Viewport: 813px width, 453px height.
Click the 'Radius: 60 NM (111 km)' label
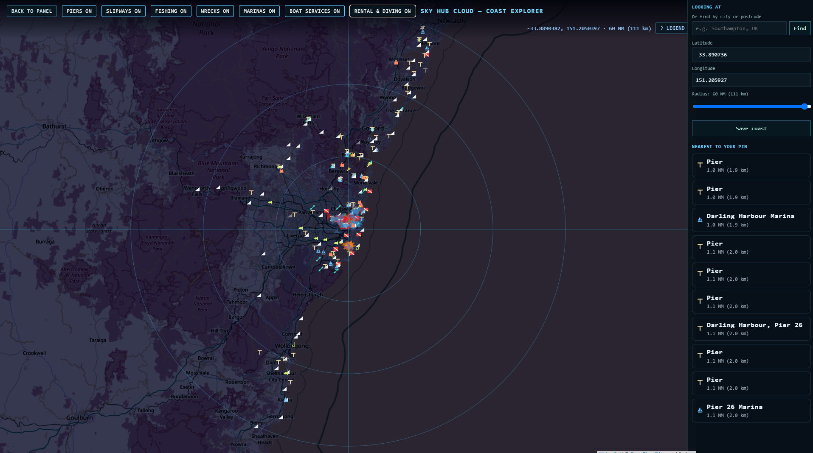[720, 94]
